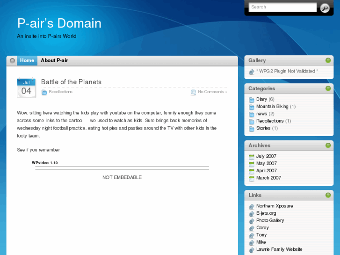Open the Photo Gallery link
This screenshot has width=340, height=255.
click(270, 220)
